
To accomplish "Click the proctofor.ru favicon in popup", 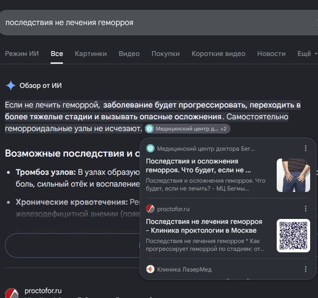I will [150, 209].
